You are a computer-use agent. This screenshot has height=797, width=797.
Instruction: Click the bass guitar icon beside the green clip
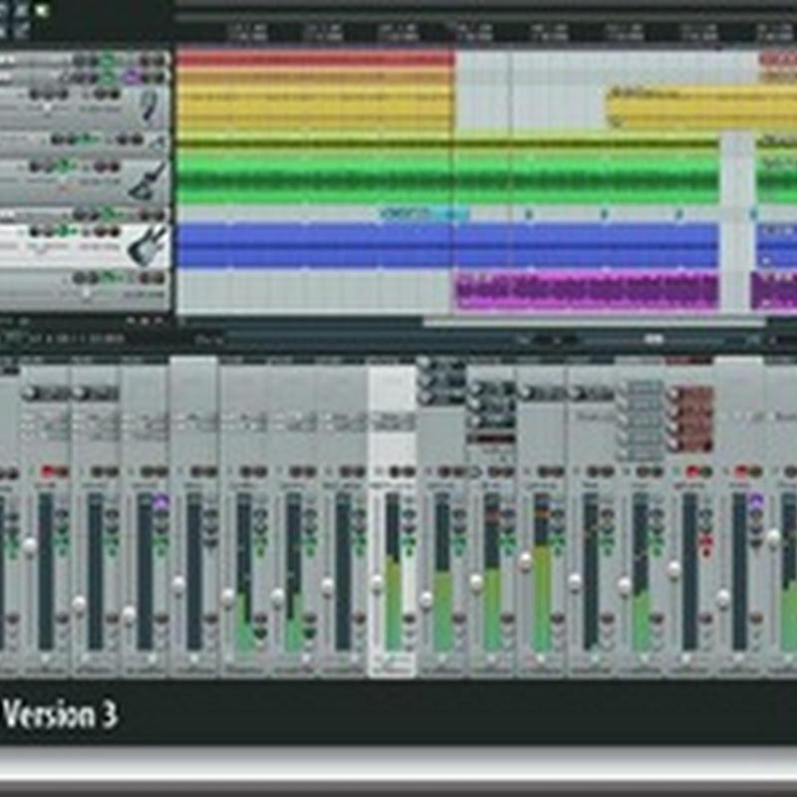click(147, 181)
